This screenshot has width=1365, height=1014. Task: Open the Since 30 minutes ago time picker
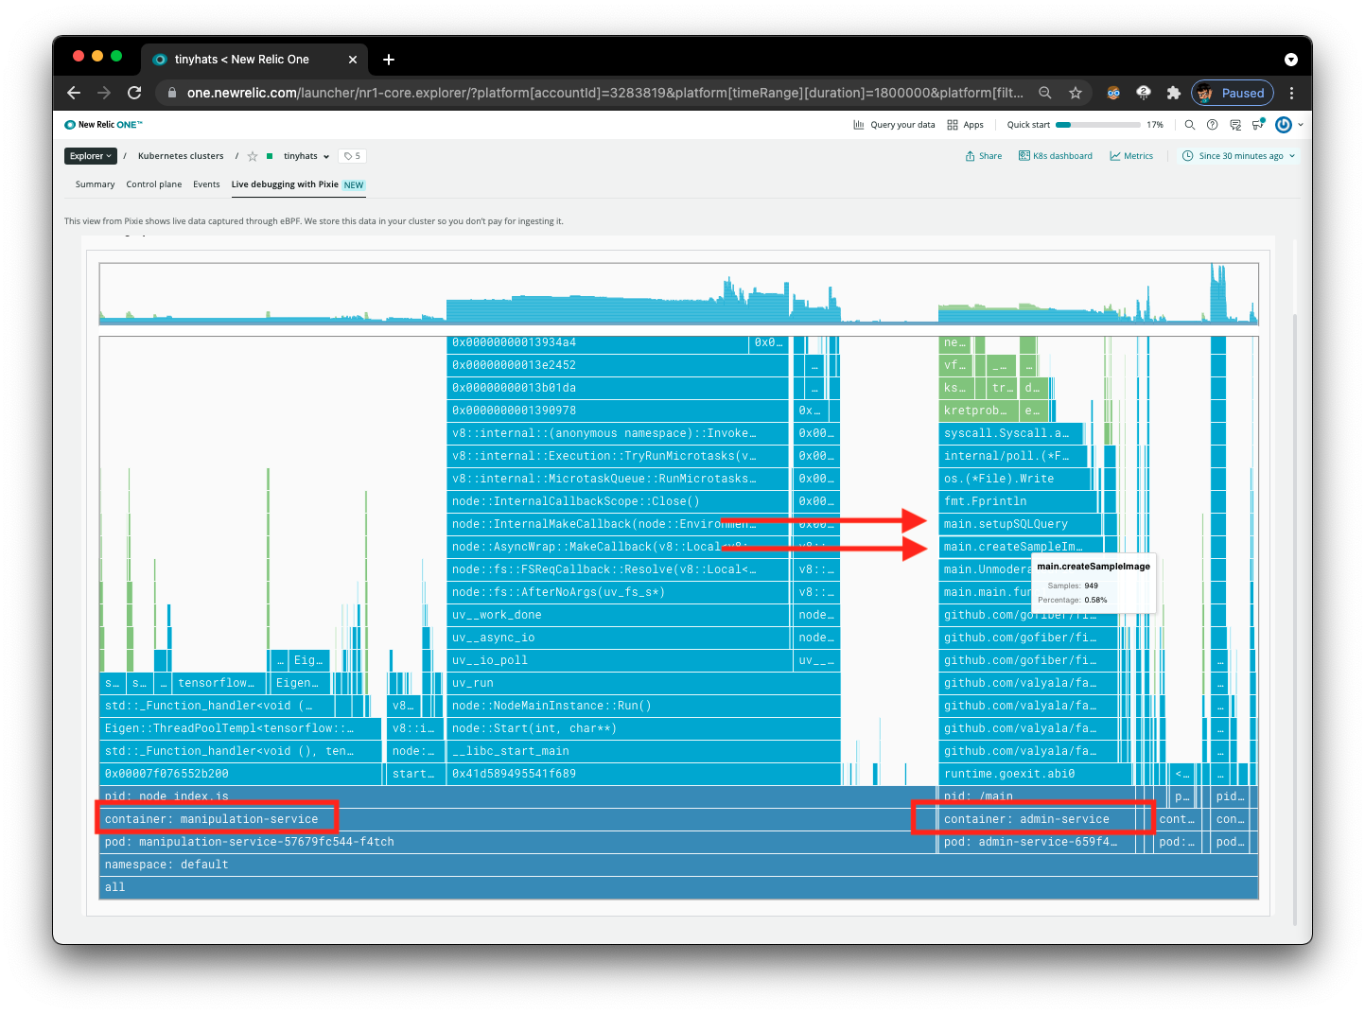(x=1240, y=156)
